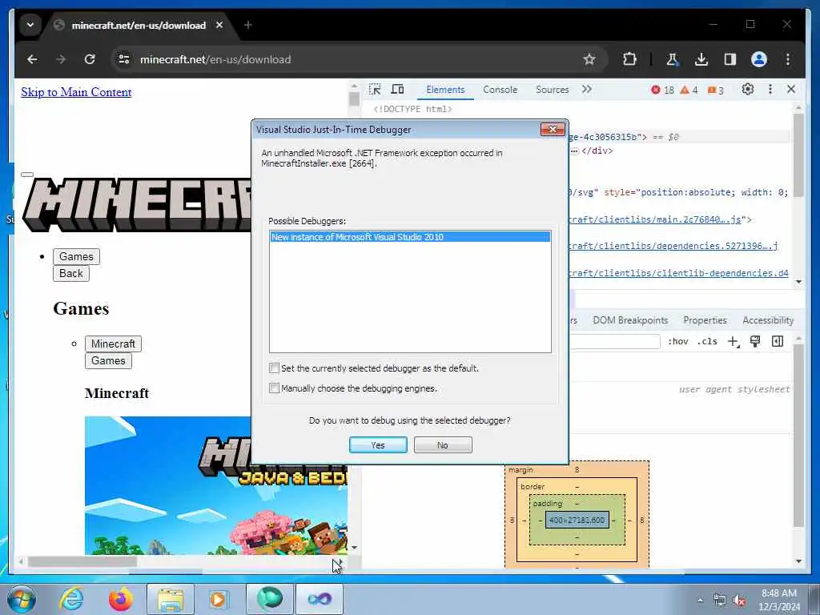Click the Back button on page
The image size is (820, 615).
coord(71,274)
